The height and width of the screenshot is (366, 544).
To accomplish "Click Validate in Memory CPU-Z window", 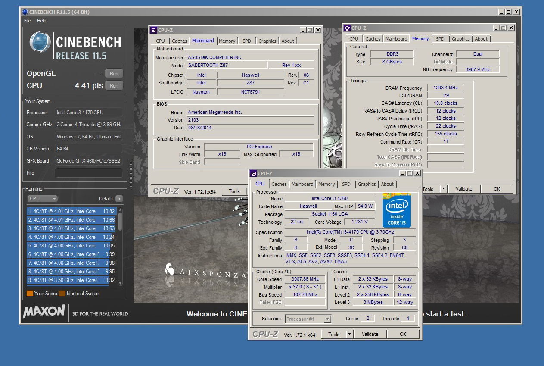I will pos(464,189).
